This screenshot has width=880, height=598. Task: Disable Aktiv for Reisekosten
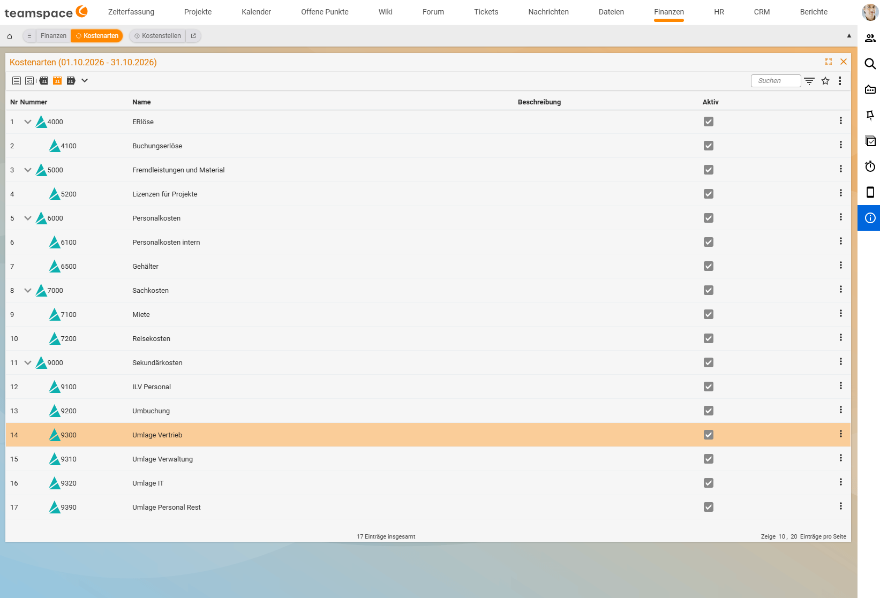click(709, 338)
